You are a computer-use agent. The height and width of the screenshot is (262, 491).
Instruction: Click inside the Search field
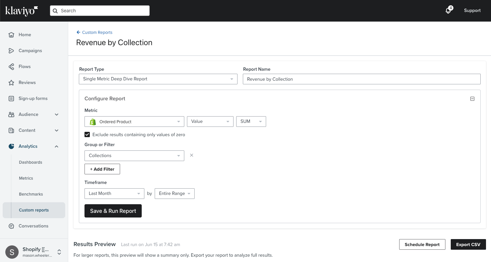pos(99,10)
